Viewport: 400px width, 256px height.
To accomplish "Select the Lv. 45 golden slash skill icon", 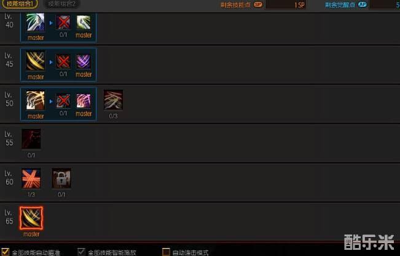I will pos(35,61).
